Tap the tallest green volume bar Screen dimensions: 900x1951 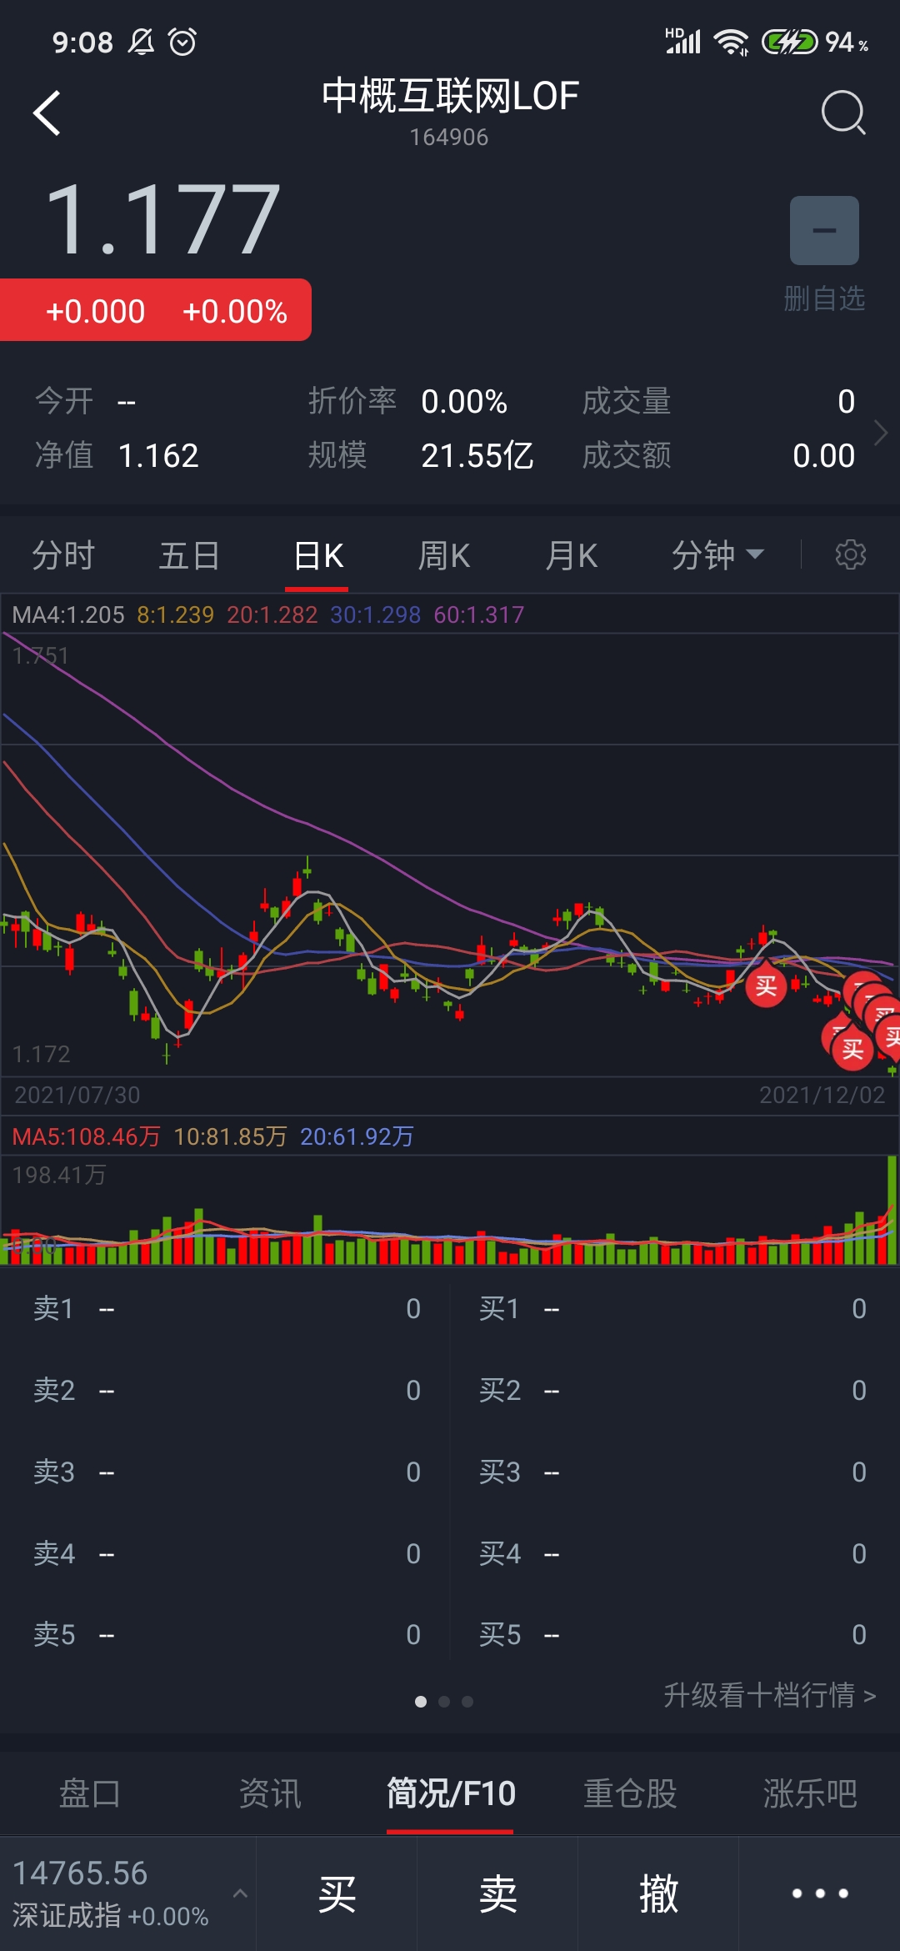pos(892,1209)
